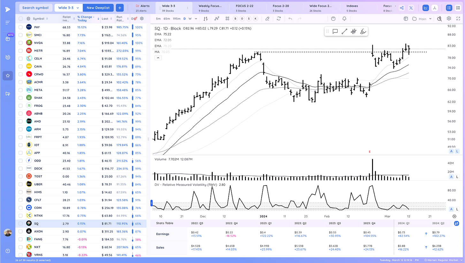
Task: Check the COIN row checkbox
Action: (x=21, y=208)
